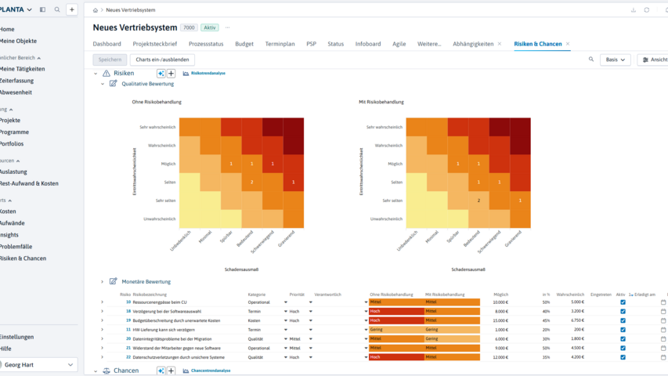Click Charts ein-/ausblenden button
The width and height of the screenshot is (668, 376).
162,60
